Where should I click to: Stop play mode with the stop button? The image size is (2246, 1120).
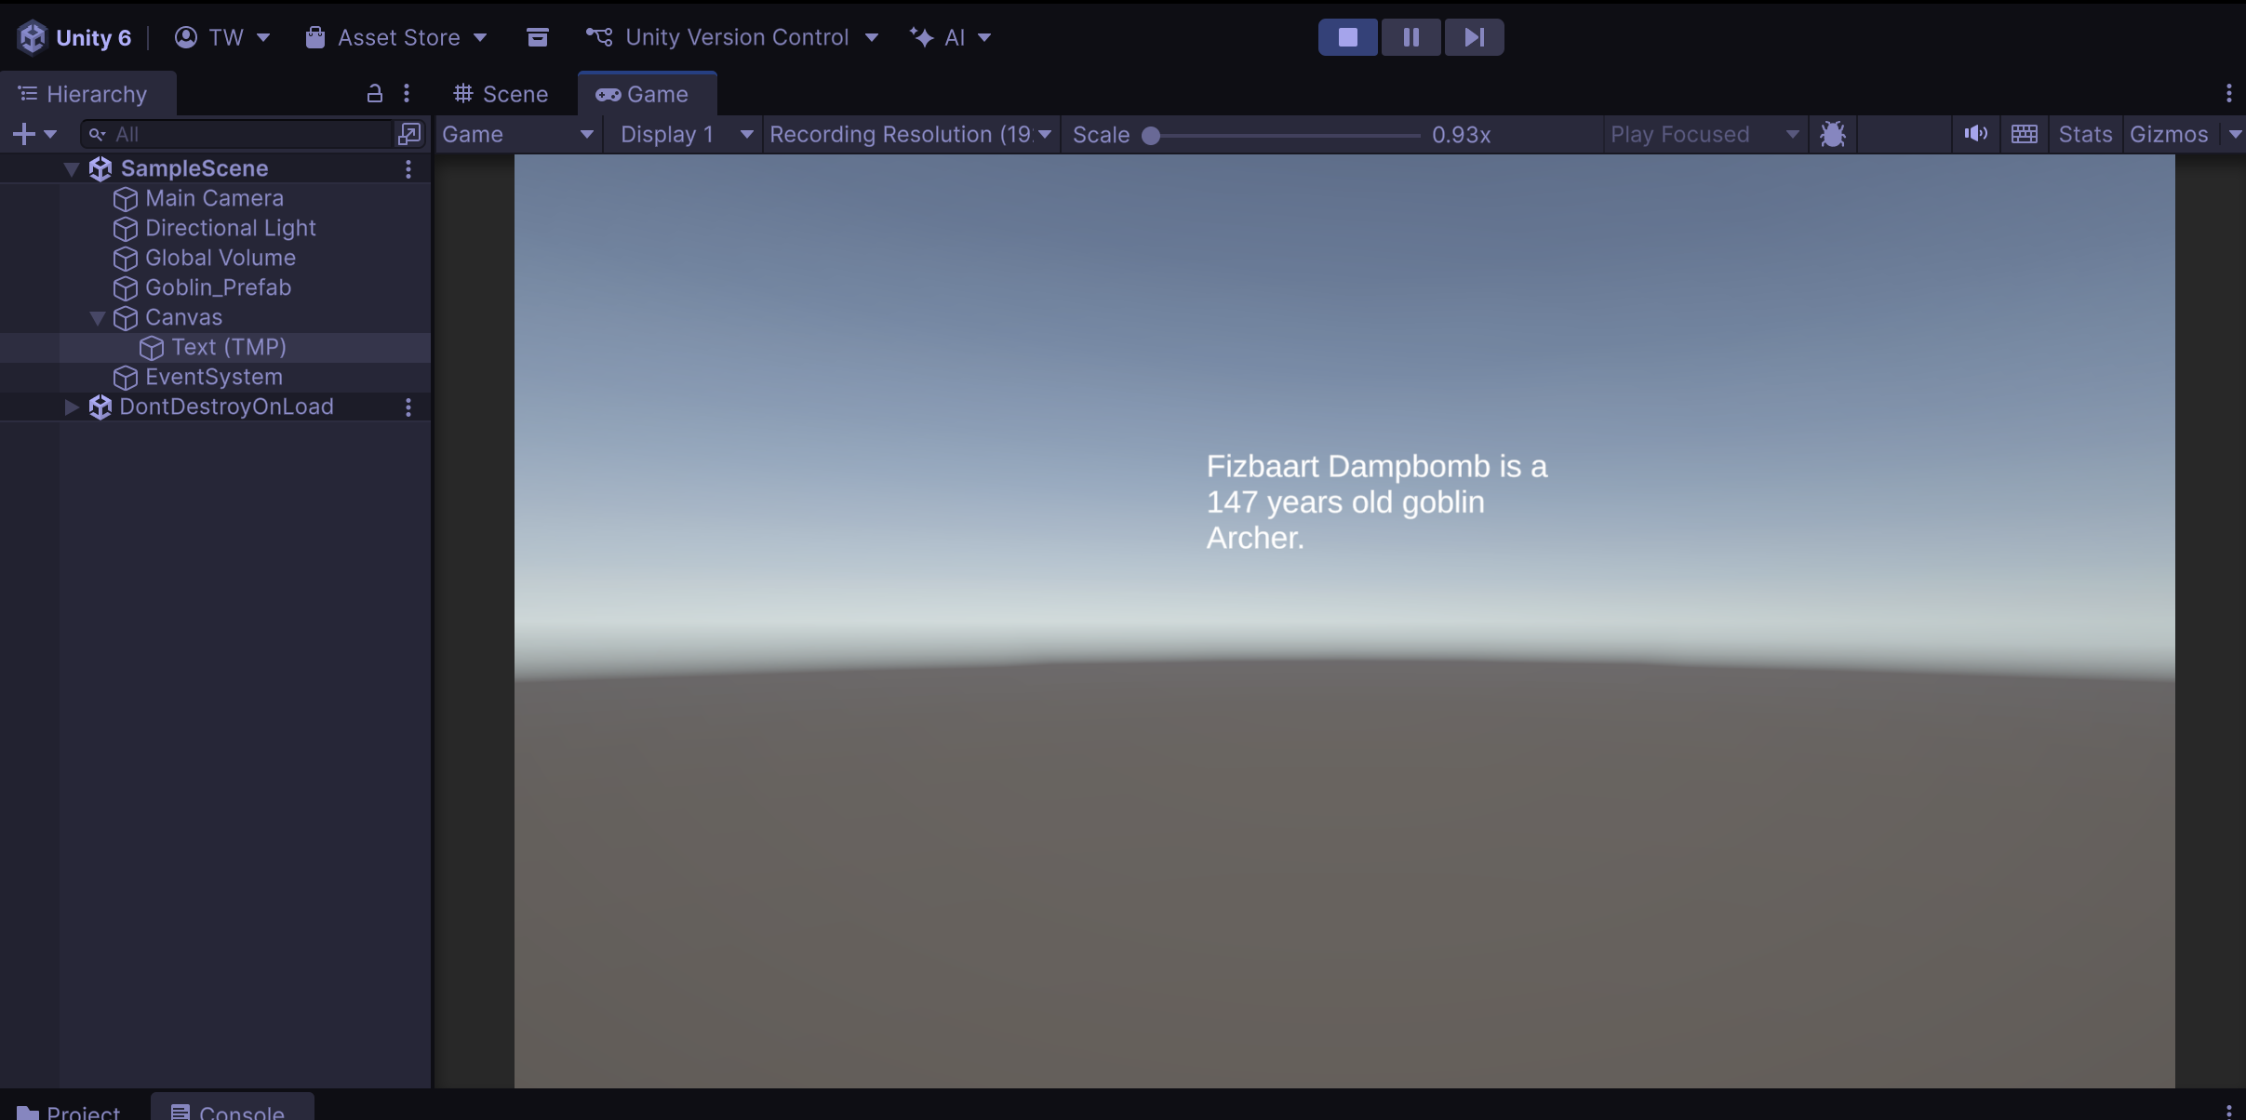1347,37
